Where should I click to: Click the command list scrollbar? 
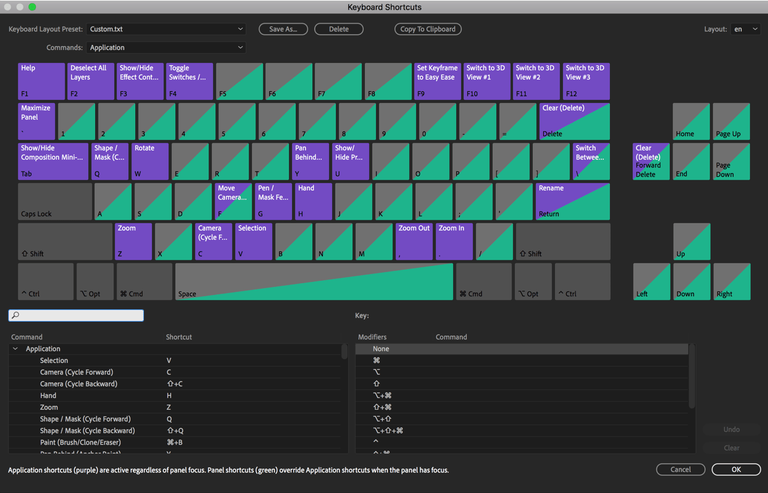pos(344,351)
